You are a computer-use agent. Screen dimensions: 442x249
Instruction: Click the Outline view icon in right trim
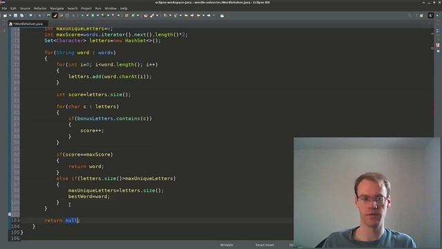(x=438, y=30)
